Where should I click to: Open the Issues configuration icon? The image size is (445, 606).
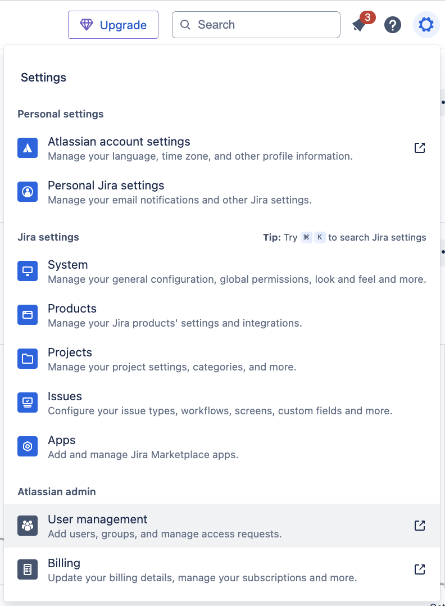coord(28,403)
